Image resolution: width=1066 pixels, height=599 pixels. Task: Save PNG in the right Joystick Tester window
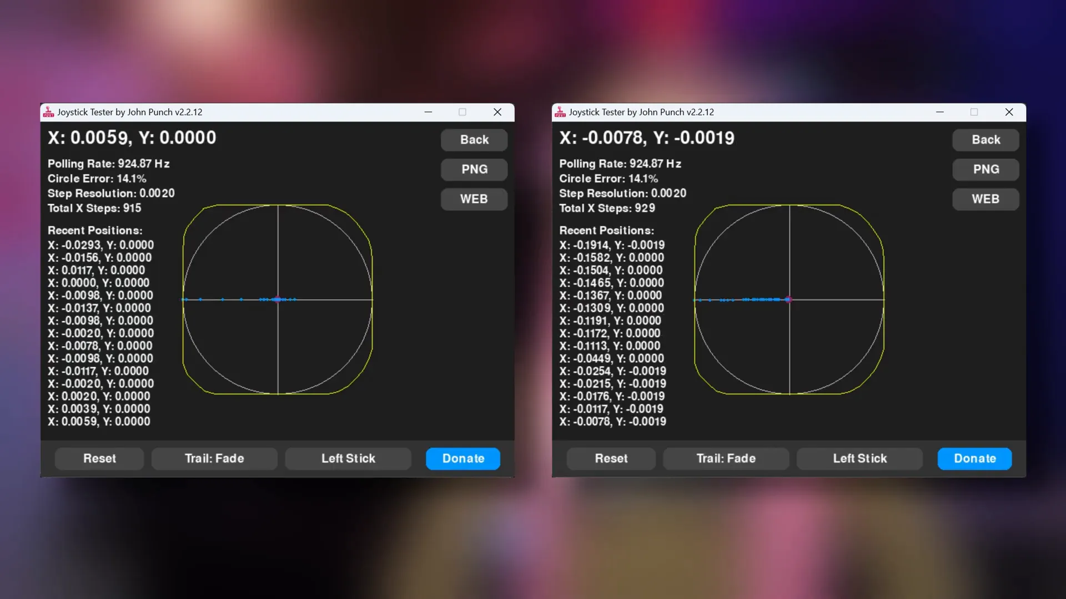(x=986, y=169)
